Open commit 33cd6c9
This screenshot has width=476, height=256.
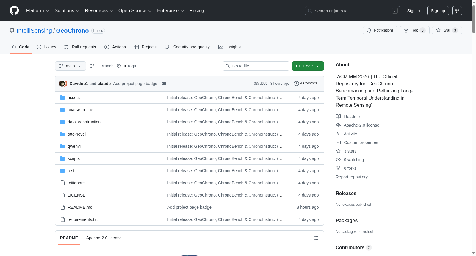(261, 84)
